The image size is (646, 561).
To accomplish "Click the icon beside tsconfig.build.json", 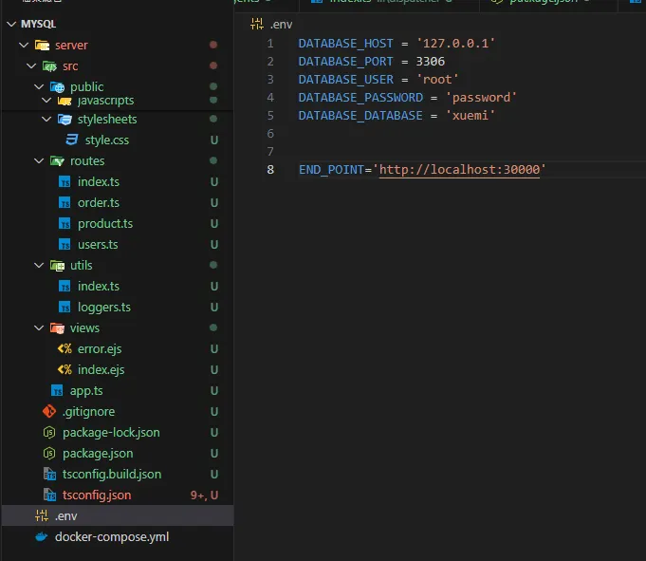I will 49,475.
